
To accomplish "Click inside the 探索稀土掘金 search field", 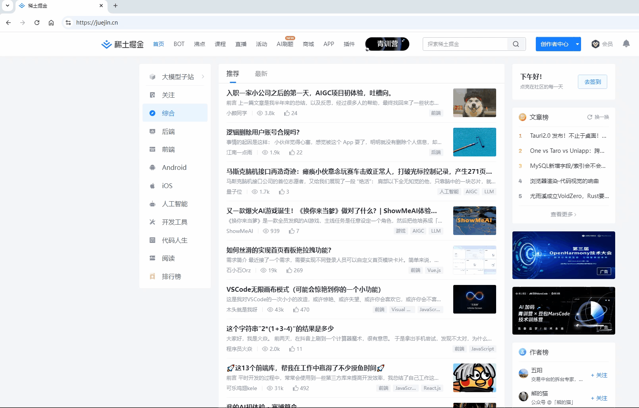I will pos(464,44).
